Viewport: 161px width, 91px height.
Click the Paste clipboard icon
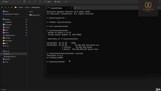(x=24, y=2)
